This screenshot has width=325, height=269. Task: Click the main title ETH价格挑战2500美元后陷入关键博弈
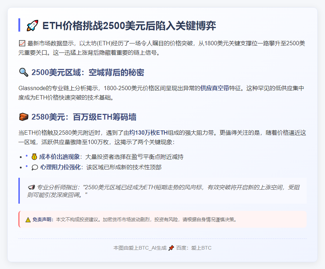129,26
